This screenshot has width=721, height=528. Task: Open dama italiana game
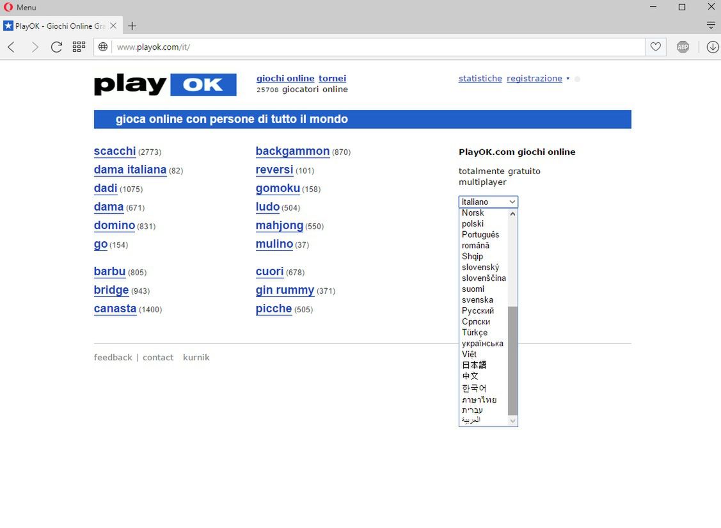pos(130,169)
